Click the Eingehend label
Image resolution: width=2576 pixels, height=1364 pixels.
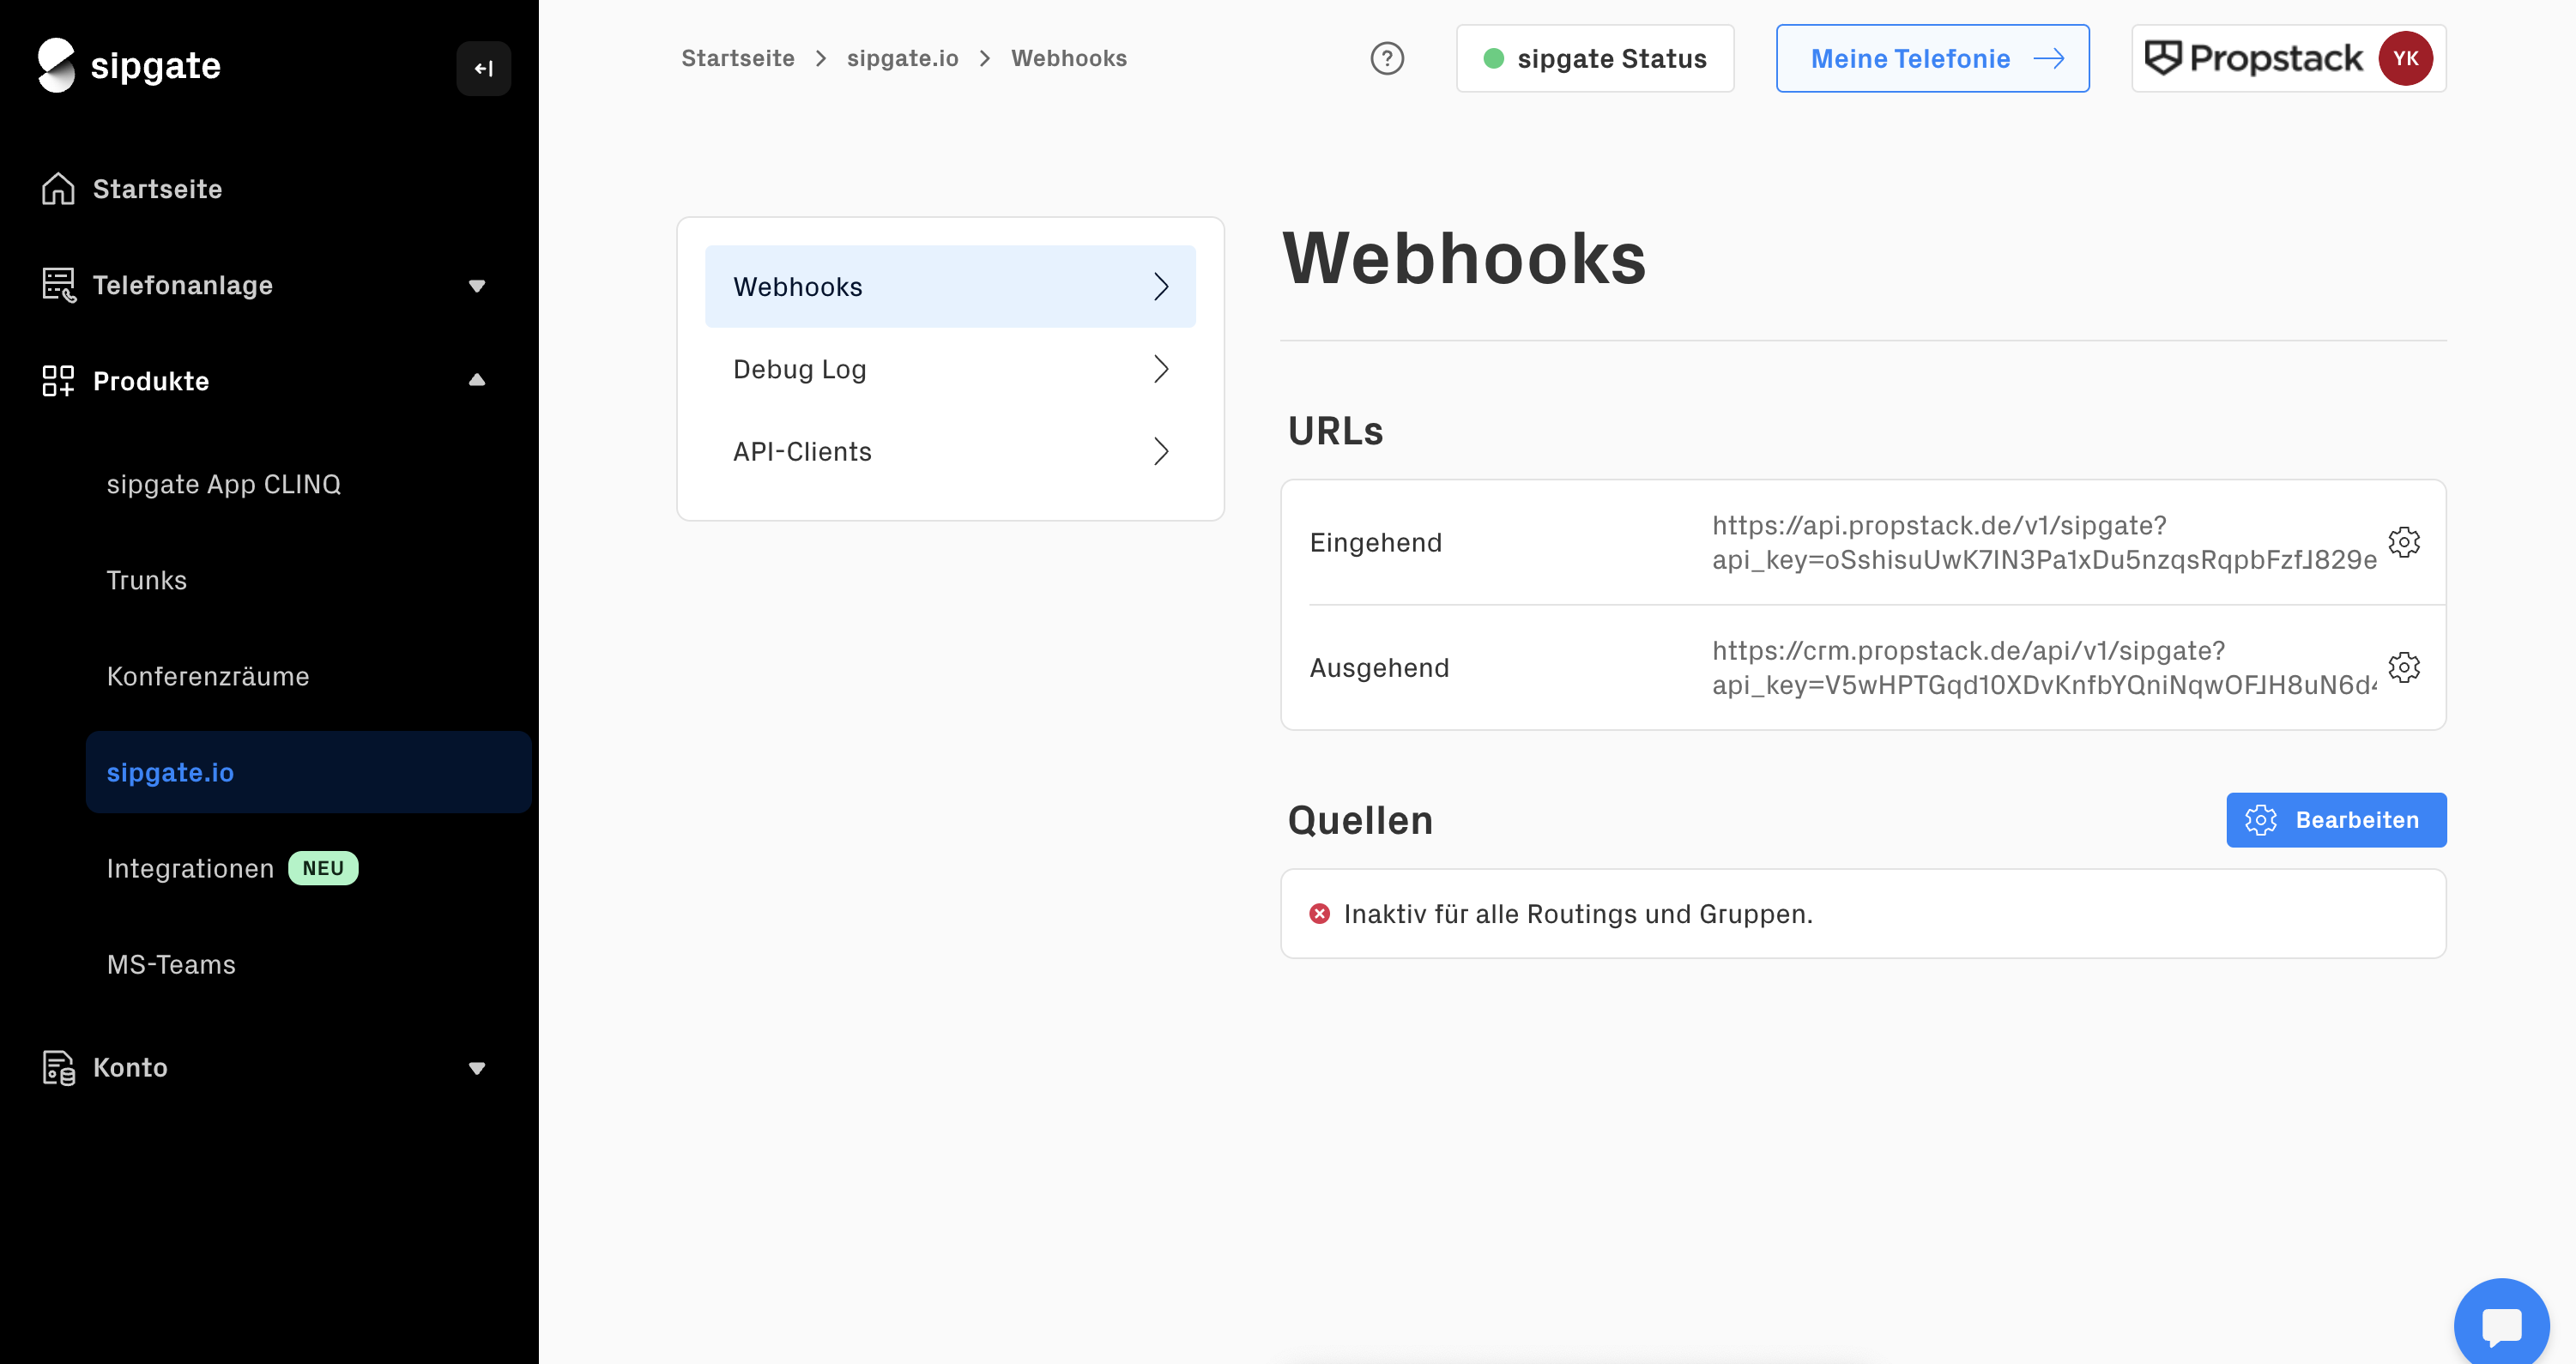pos(1376,542)
